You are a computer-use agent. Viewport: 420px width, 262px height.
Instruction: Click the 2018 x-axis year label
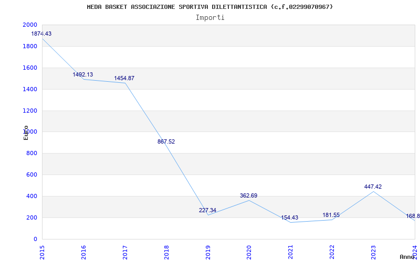tap(166, 253)
